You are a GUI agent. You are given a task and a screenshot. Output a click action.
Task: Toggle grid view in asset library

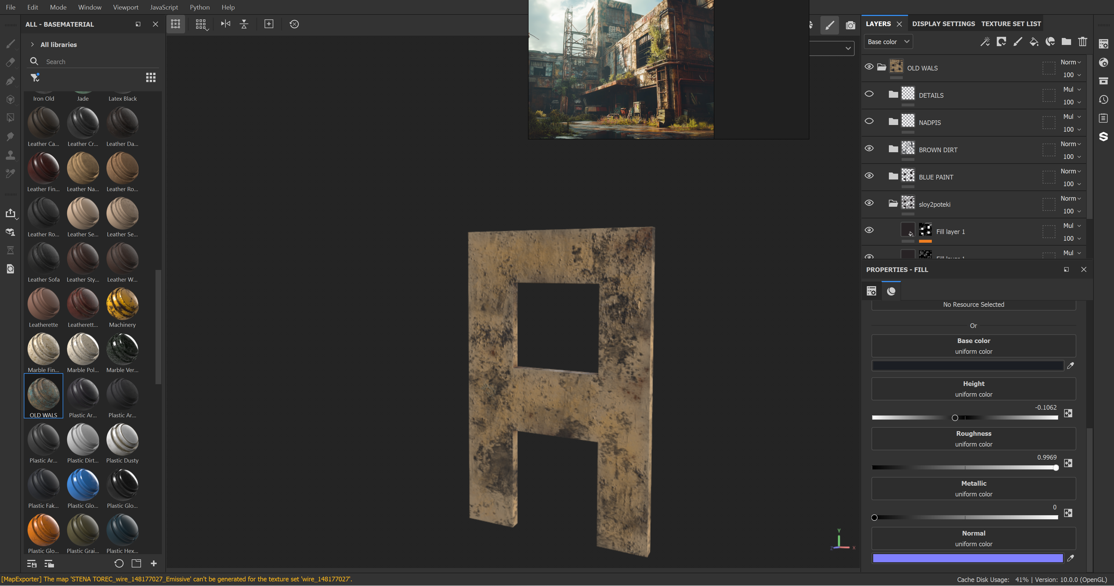151,77
